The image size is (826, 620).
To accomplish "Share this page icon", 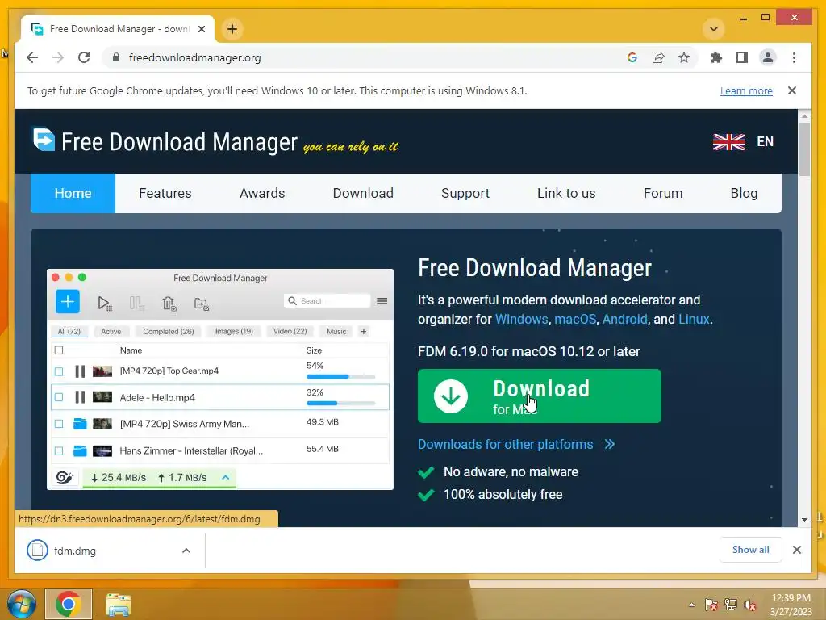I will pyautogui.click(x=658, y=57).
